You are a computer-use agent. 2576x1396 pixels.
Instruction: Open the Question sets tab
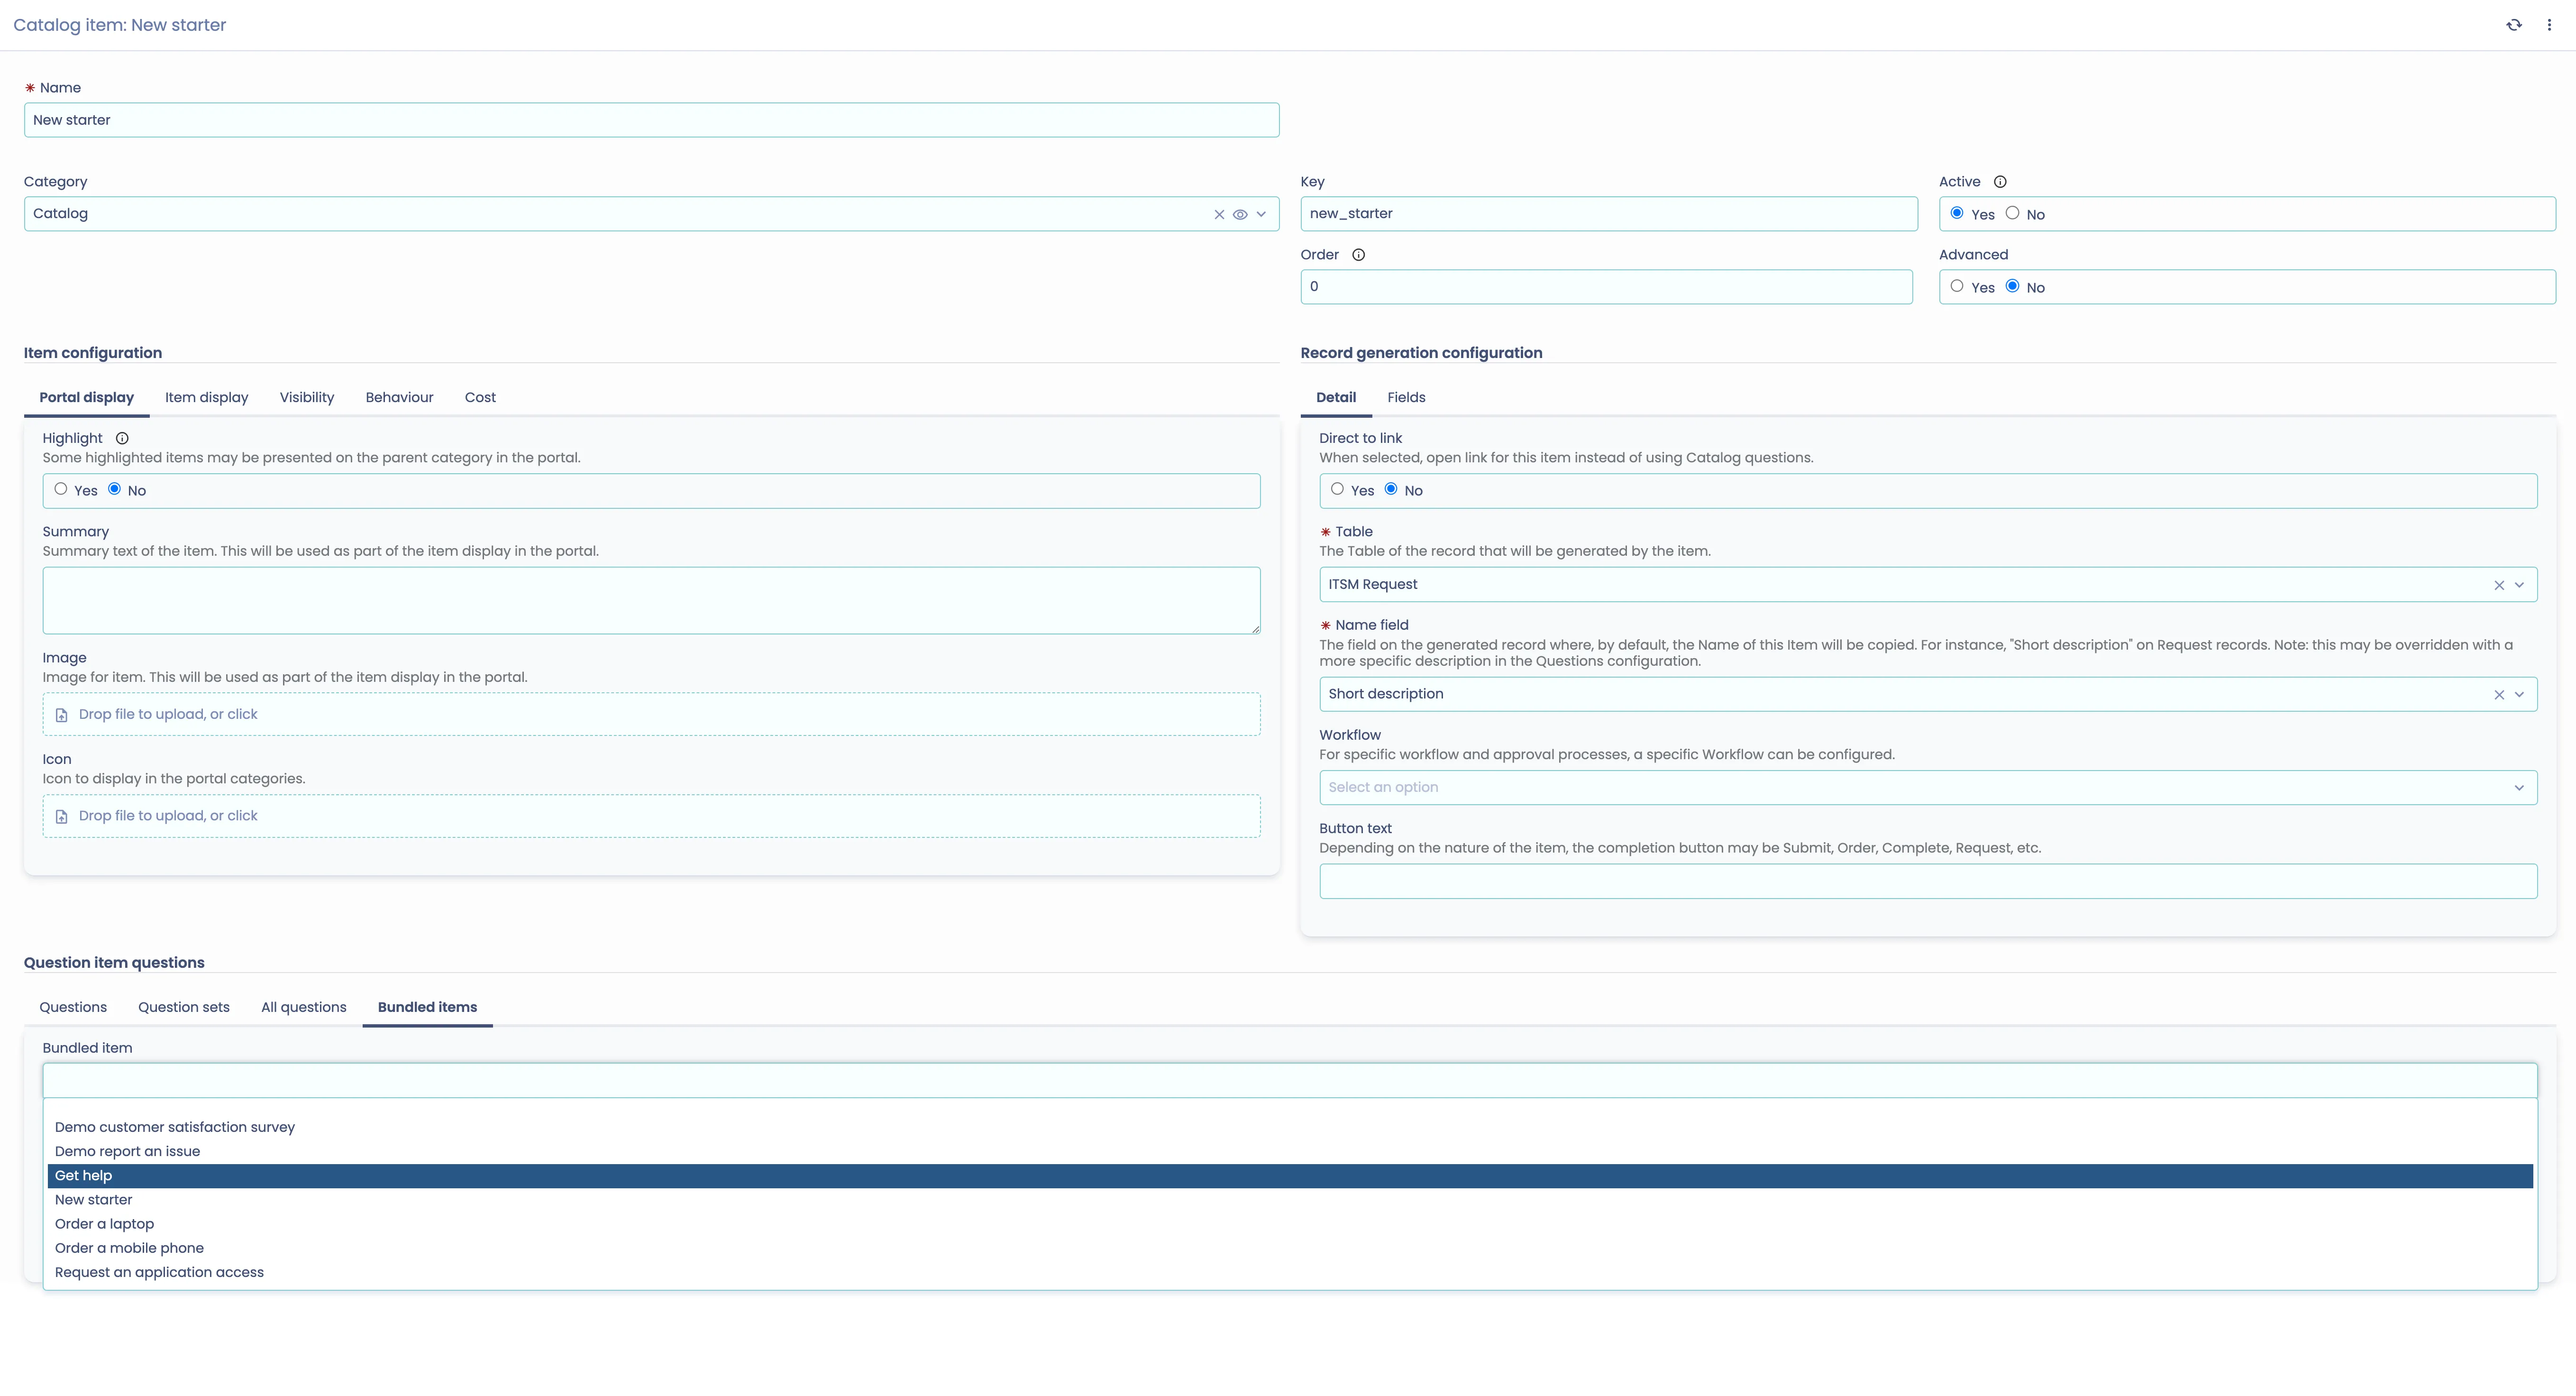coord(184,1007)
